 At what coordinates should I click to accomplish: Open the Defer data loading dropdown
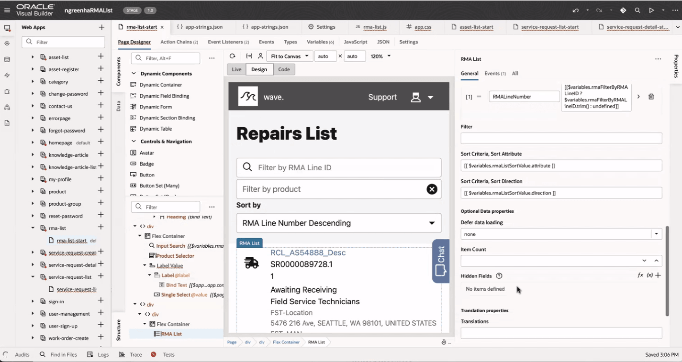tap(656, 234)
